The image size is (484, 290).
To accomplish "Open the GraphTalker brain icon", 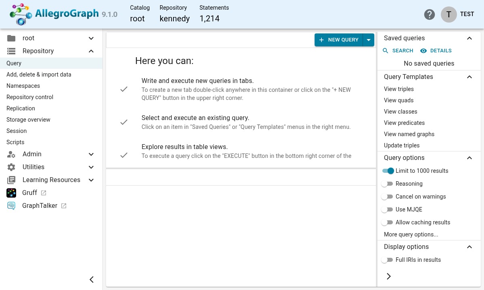I will 11,206.
